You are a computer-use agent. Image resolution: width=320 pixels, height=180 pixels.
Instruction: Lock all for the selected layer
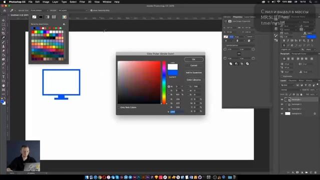click(301, 94)
